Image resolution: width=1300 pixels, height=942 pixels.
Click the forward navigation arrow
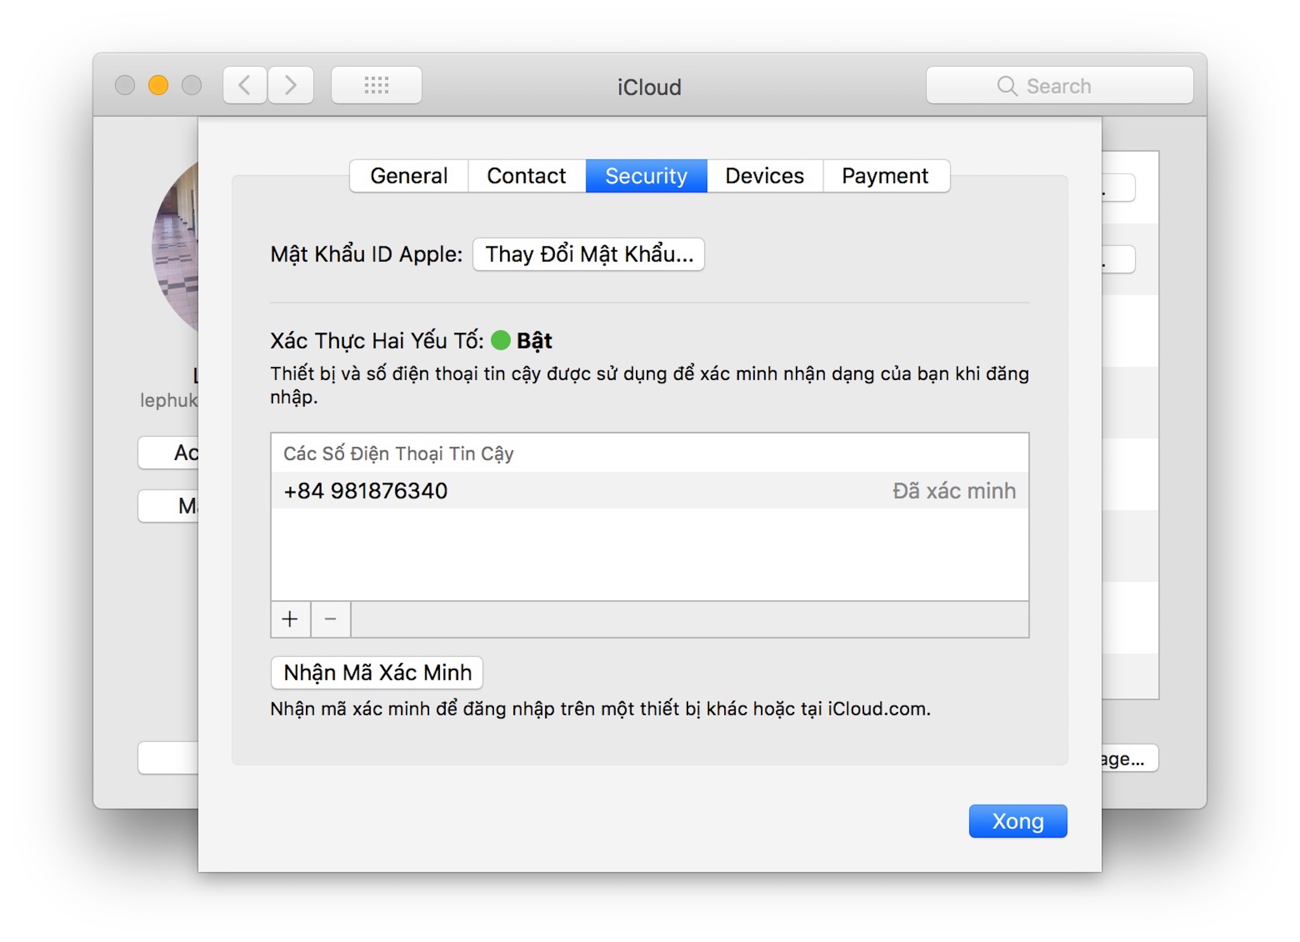[x=291, y=85]
